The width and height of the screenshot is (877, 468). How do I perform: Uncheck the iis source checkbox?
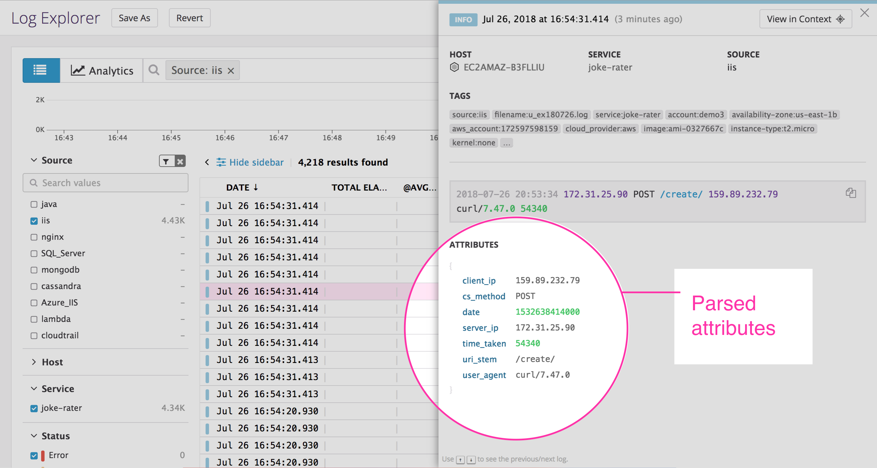click(x=34, y=221)
